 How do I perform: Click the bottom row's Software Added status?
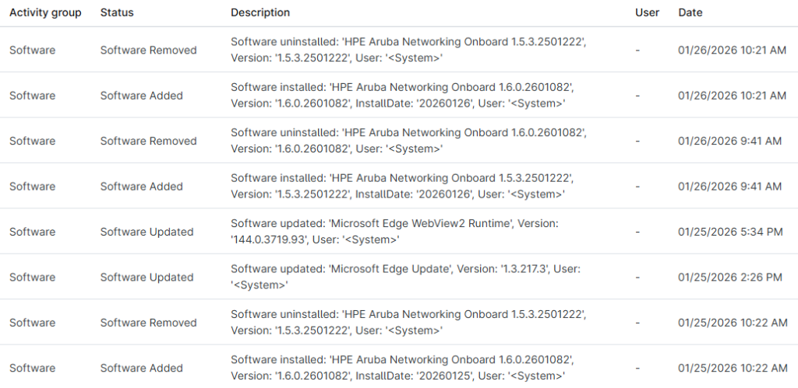[x=141, y=368]
